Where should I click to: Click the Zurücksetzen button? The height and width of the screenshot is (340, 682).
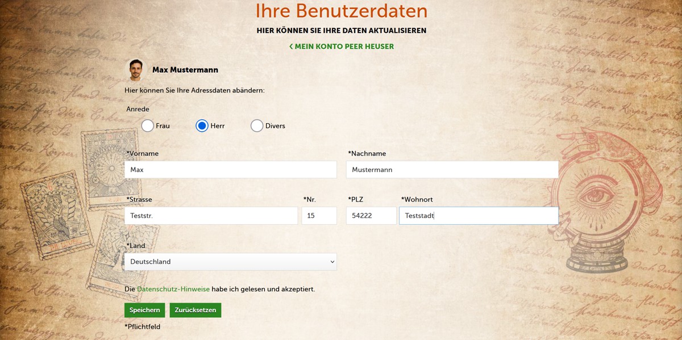195,310
